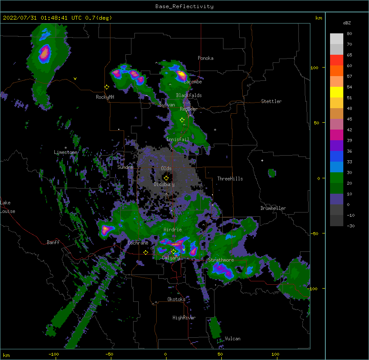Click the slate purple 0-10 dBZ legend swatch
Viewport: 369px width, 360px height.
(x=336, y=199)
